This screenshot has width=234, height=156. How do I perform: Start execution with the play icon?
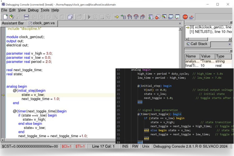(x=89, y=17)
